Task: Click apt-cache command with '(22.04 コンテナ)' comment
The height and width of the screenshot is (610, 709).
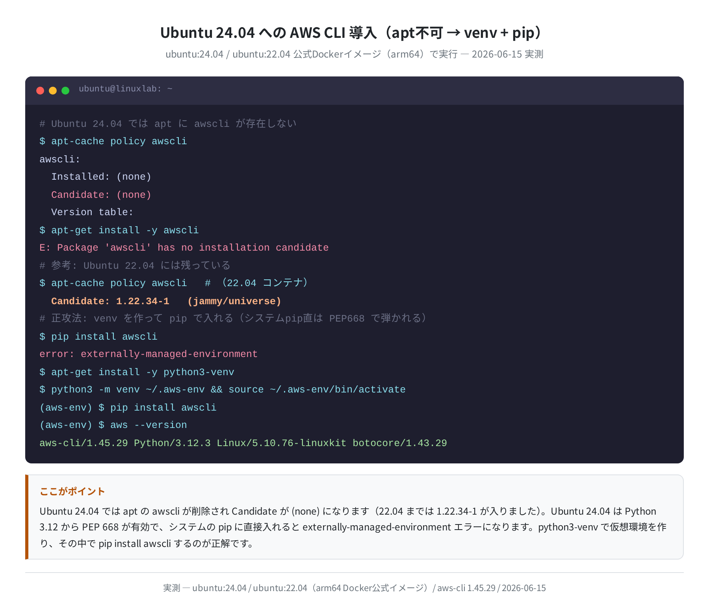Action: [174, 283]
